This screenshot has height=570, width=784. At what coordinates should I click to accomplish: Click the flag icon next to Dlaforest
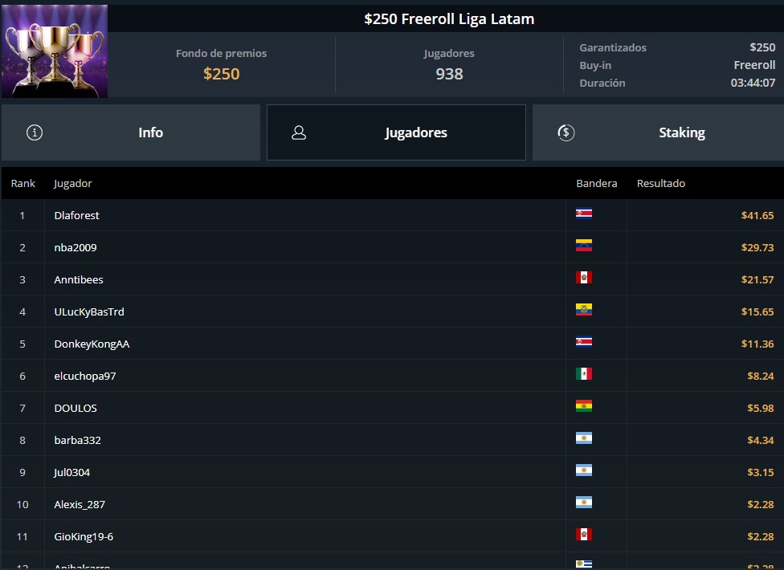[x=584, y=214]
